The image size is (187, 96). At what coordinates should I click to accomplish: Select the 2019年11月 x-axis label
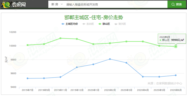(x=60, y=90)
